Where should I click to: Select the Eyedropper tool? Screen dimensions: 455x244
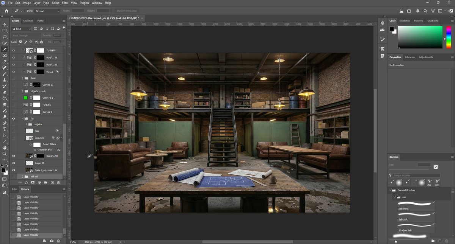[x=5, y=61]
